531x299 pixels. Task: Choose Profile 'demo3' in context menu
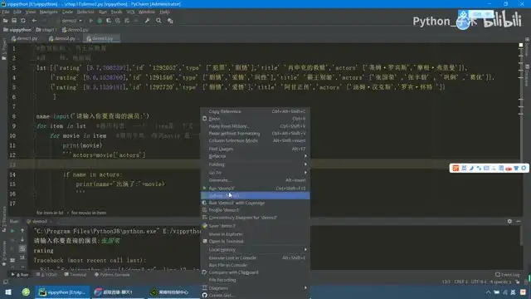256,210
